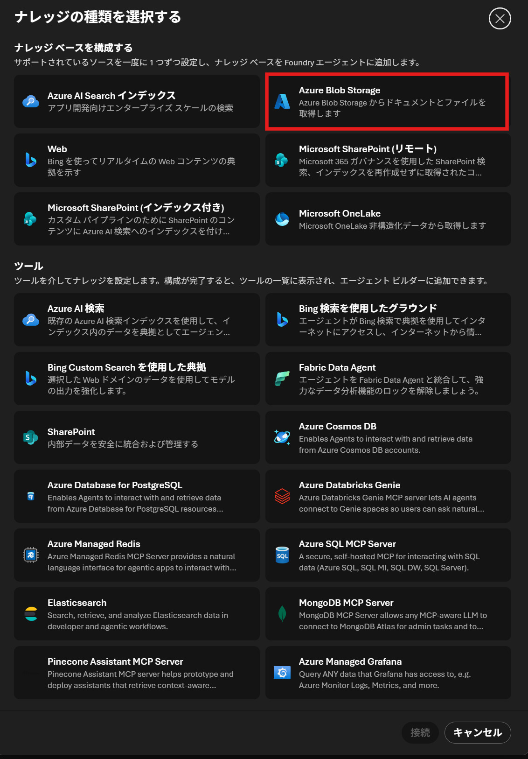
Task: Click the Azure Cosmos DB icon
Action: (x=282, y=437)
